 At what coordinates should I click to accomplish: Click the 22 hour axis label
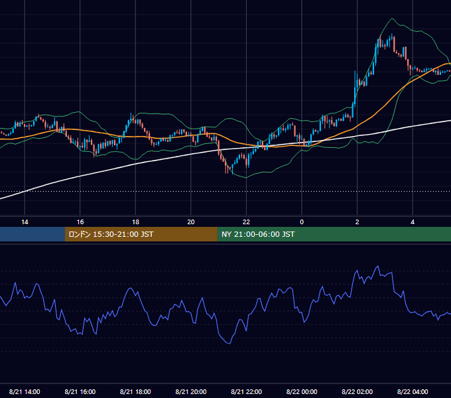(x=246, y=222)
